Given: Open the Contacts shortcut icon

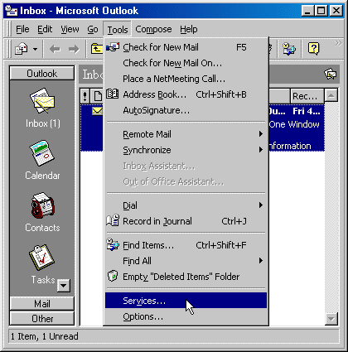Looking at the screenshot, I should coord(42,205).
